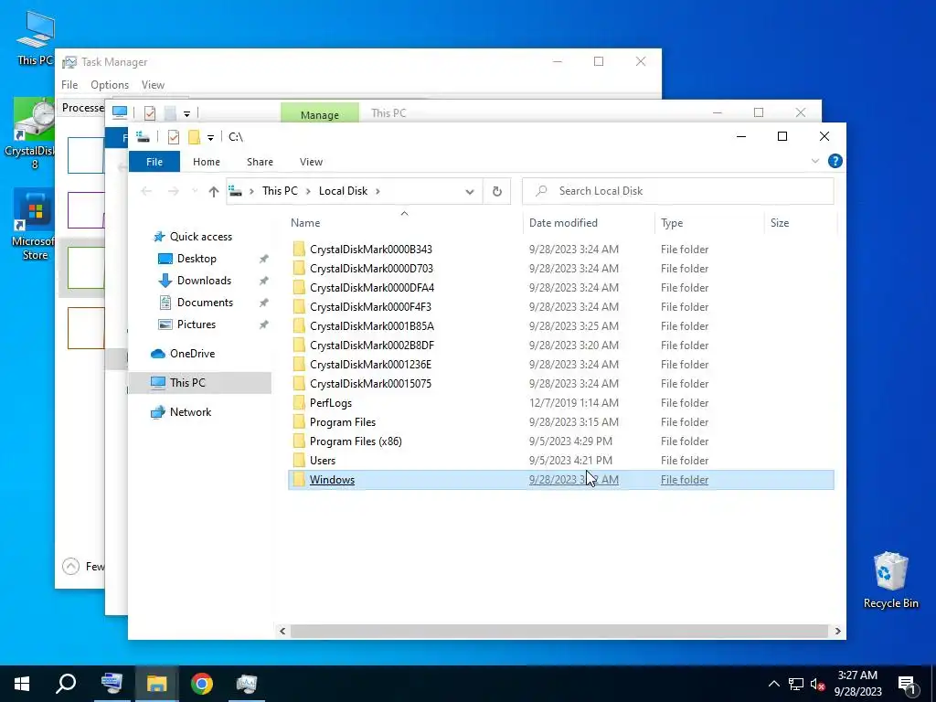The image size is (936, 702).
Task: Select the CrystalDiskMark0000DFA4 folder
Action: tap(372, 288)
